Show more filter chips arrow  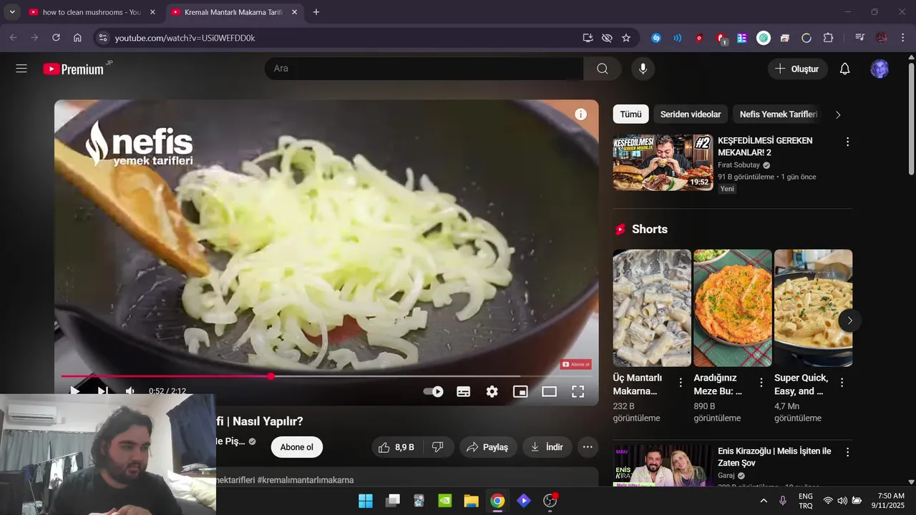click(x=838, y=114)
